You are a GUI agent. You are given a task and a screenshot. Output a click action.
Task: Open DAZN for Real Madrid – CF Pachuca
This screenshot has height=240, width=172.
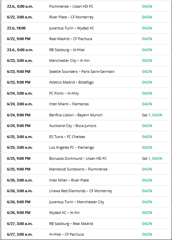[147, 39]
